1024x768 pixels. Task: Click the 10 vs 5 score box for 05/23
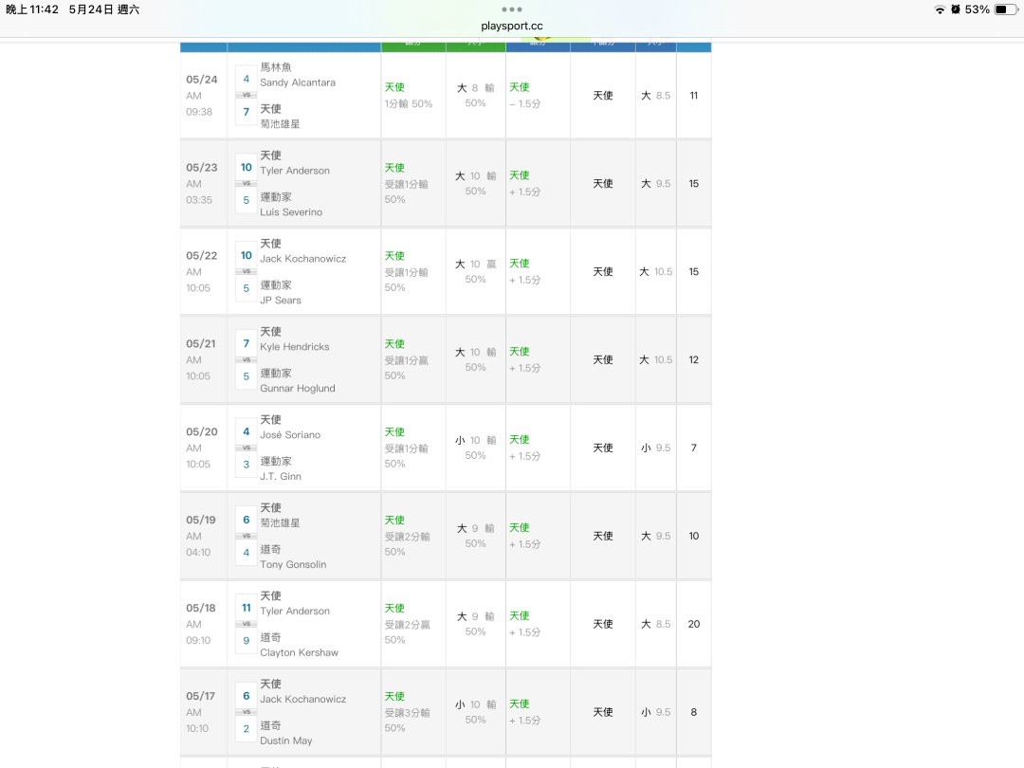[x=246, y=183]
